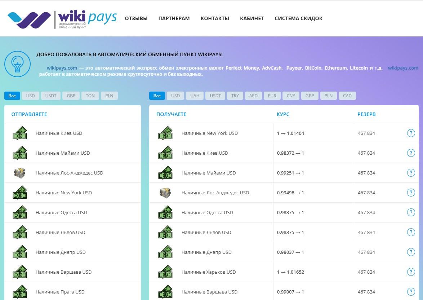Filter receive currencies by AED

[253, 96]
